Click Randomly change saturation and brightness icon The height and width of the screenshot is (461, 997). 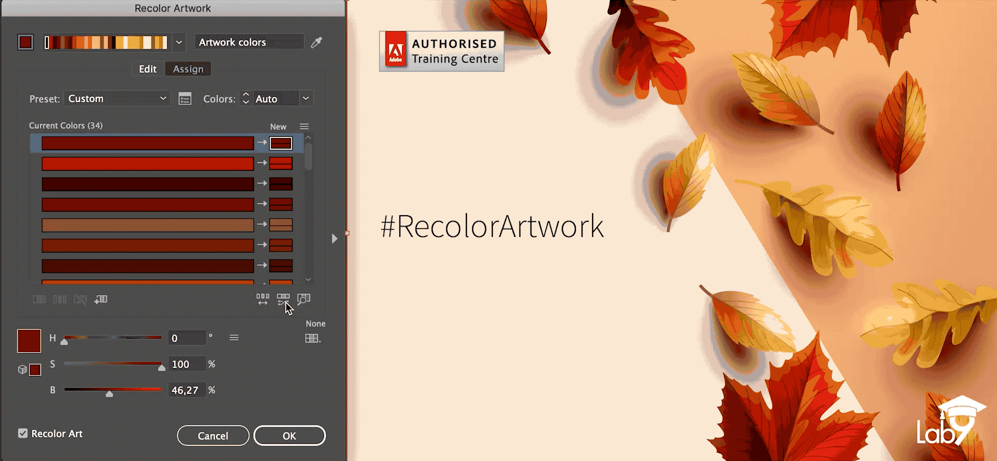click(283, 299)
